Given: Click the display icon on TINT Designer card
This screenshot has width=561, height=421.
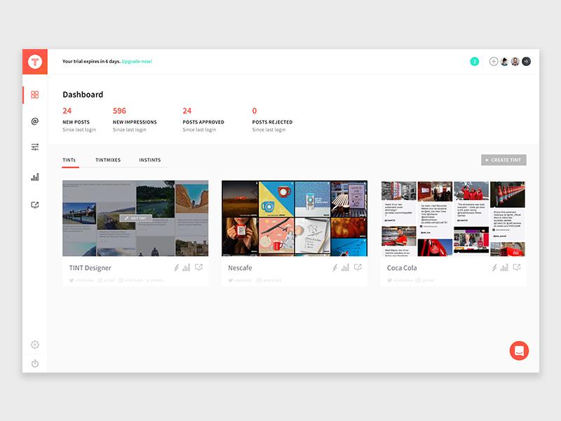Looking at the screenshot, I should [x=198, y=267].
